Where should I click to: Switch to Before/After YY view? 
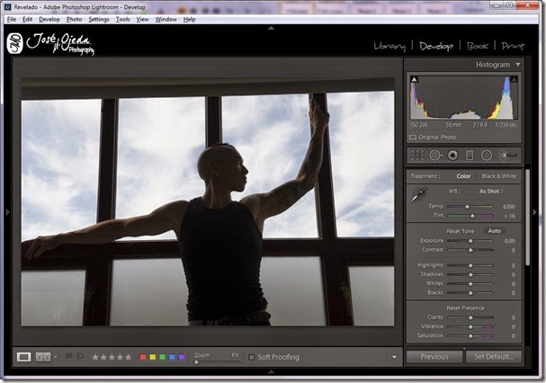tap(43, 357)
